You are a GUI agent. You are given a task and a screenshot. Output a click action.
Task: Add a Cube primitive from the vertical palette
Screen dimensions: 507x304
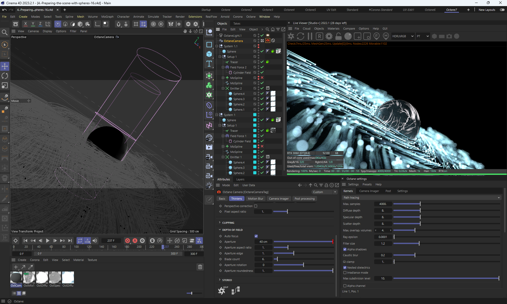click(x=209, y=54)
